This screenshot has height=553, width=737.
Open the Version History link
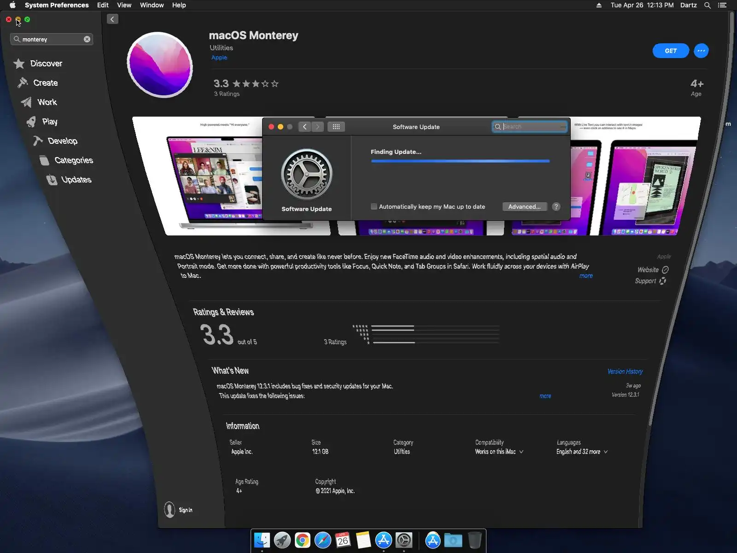tap(625, 371)
